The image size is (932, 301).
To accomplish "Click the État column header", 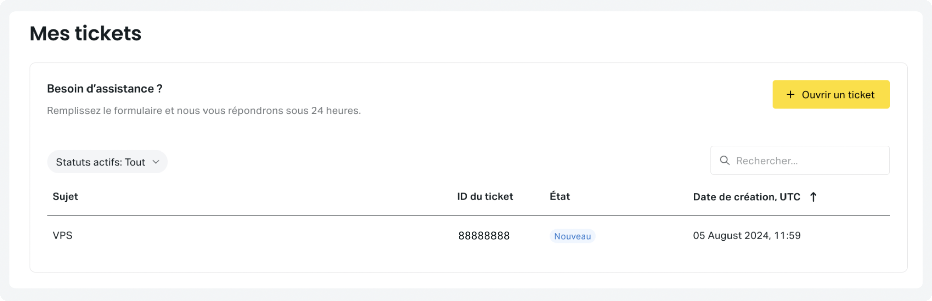I will click(x=559, y=196).
